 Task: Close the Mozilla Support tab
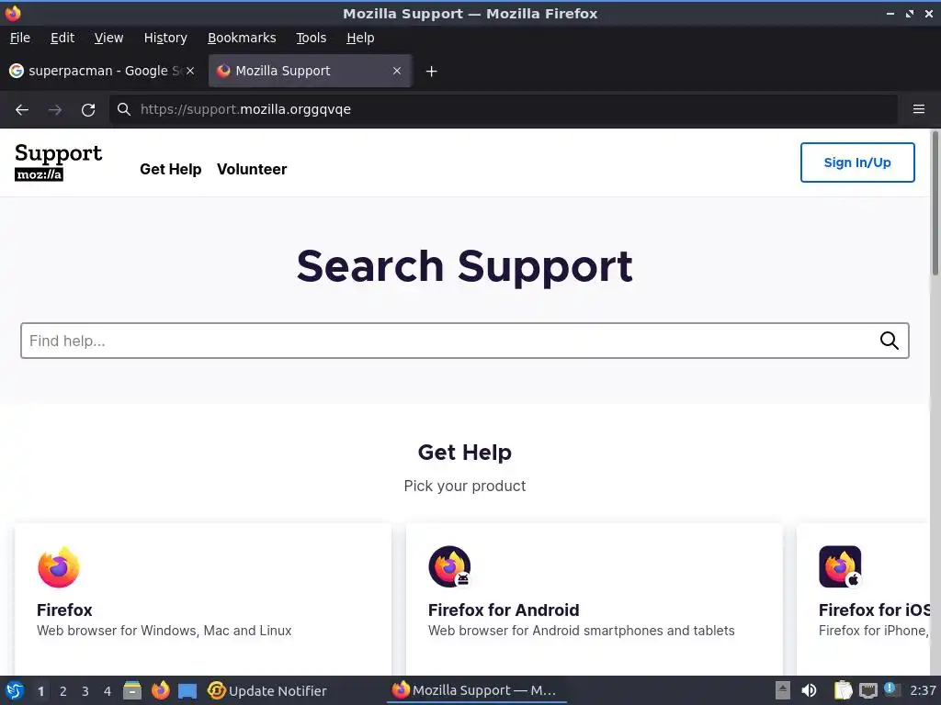(397, 71)
